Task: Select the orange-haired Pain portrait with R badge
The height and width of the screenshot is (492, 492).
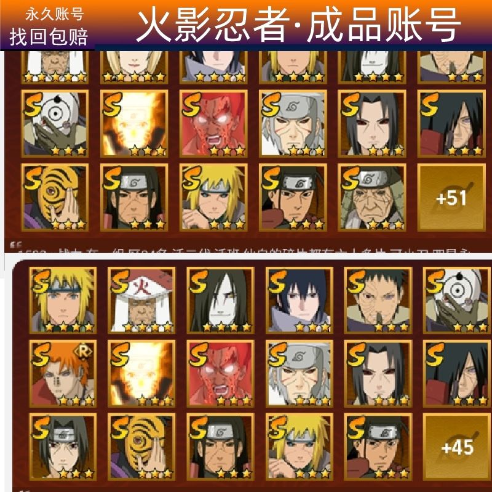Action: click(x=63, y=373)
